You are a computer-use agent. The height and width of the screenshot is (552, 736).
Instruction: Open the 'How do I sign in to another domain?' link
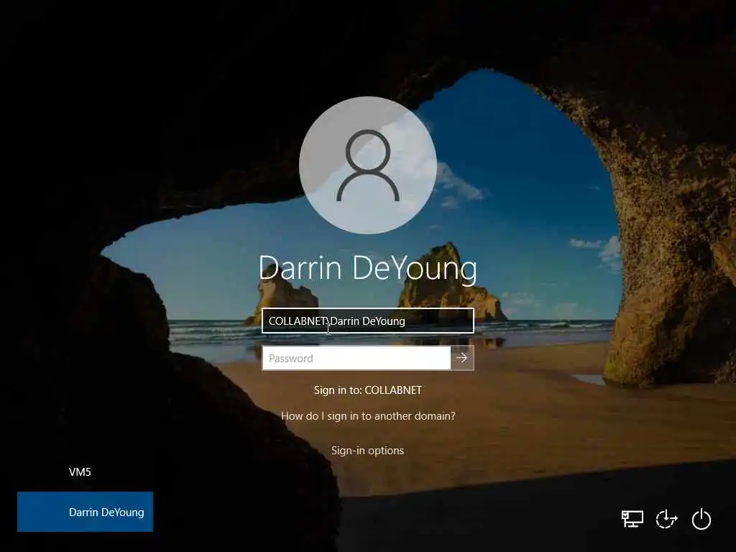368,416
